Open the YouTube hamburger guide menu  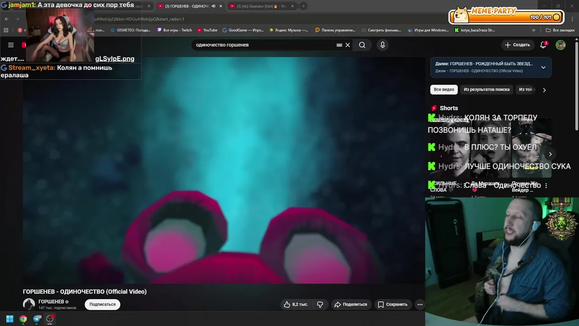pyautogui.click(x=11, y=45)
